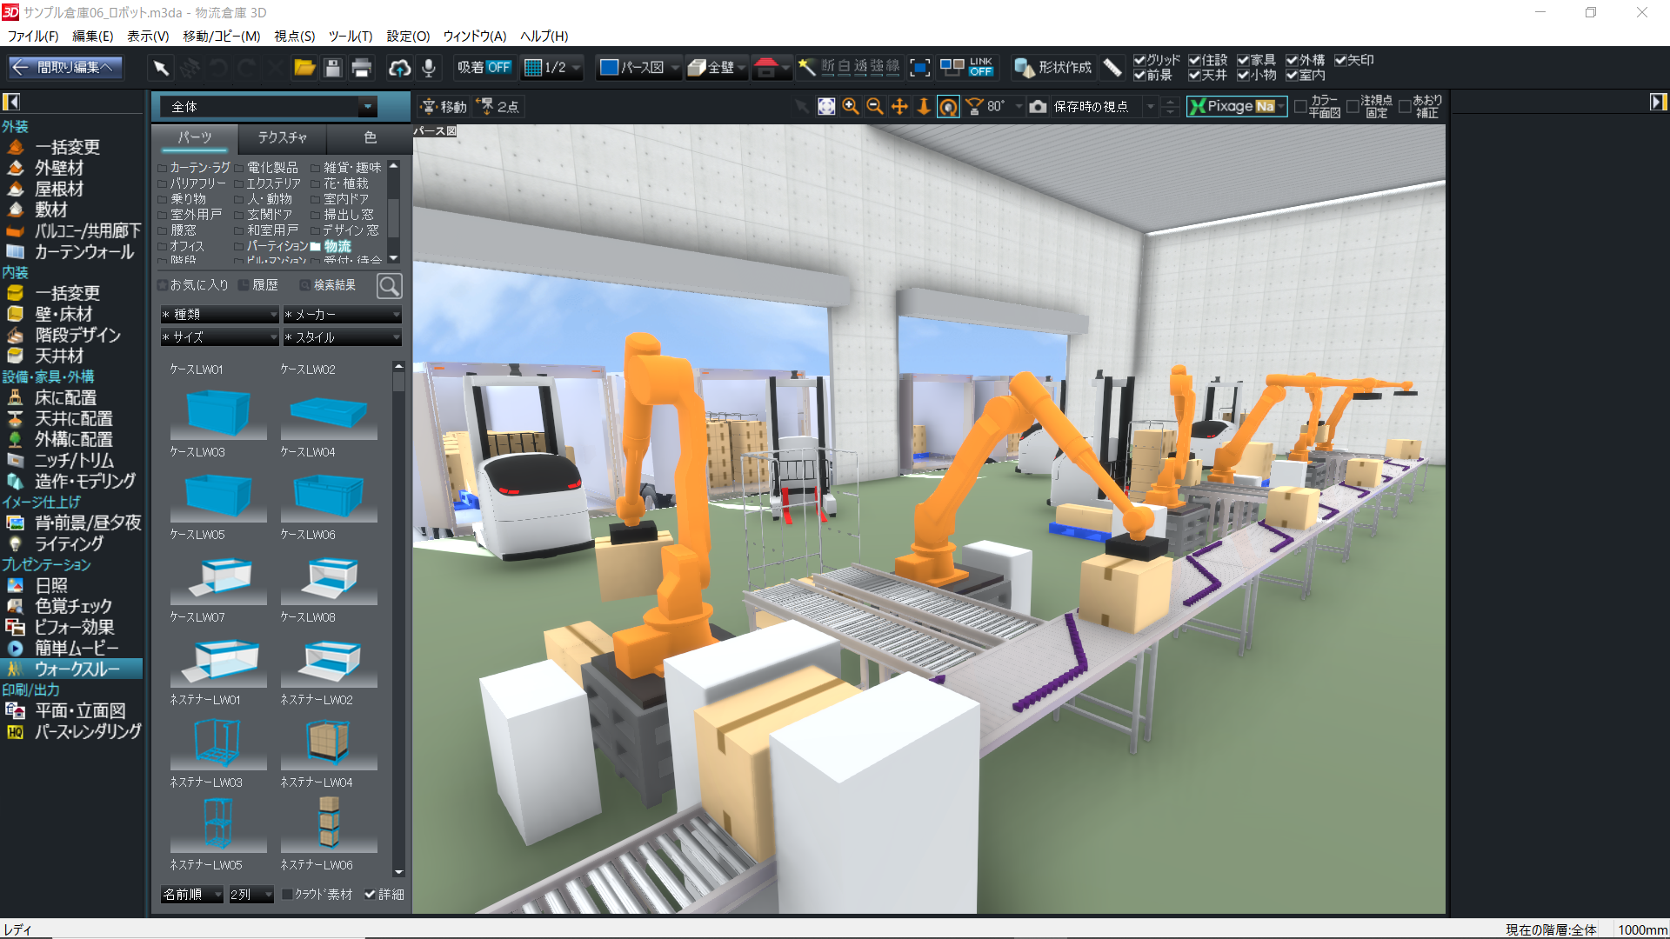Screen dimensions: 1670x939
Task: Click the 形状作成 button
Action: click(x=1053, y=68)
